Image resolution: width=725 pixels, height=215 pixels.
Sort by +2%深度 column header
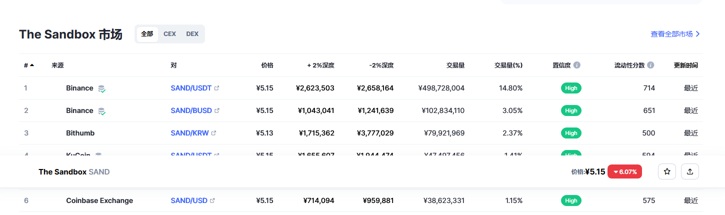coord(320,65)
